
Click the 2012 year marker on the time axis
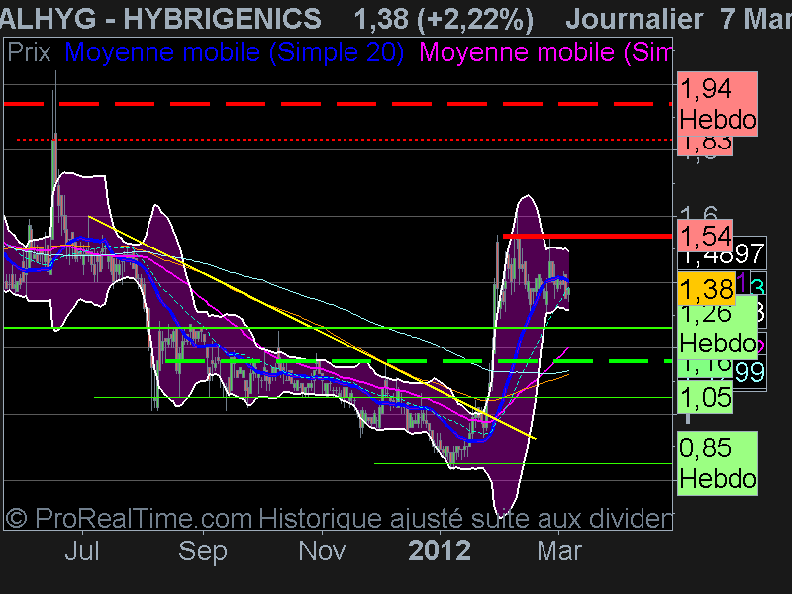pos(440,550)
